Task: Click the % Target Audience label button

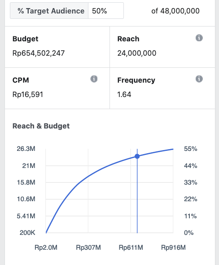Action: tap(49, 11)
